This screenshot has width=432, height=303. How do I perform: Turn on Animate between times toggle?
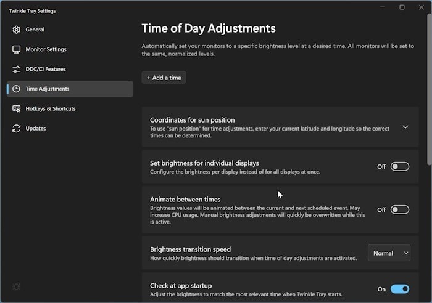tap(399, 209)
